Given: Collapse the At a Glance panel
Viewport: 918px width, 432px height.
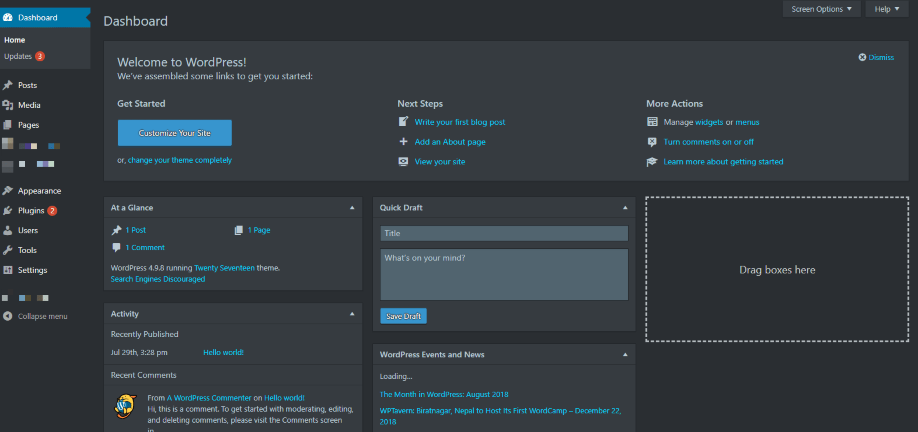Looking at the screenshot, I should 352,208.
